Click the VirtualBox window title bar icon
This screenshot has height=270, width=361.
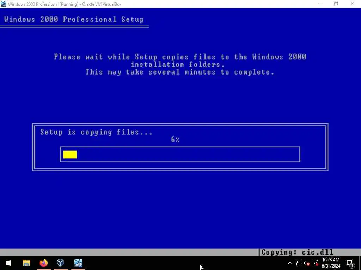click(x=4, y=4)
